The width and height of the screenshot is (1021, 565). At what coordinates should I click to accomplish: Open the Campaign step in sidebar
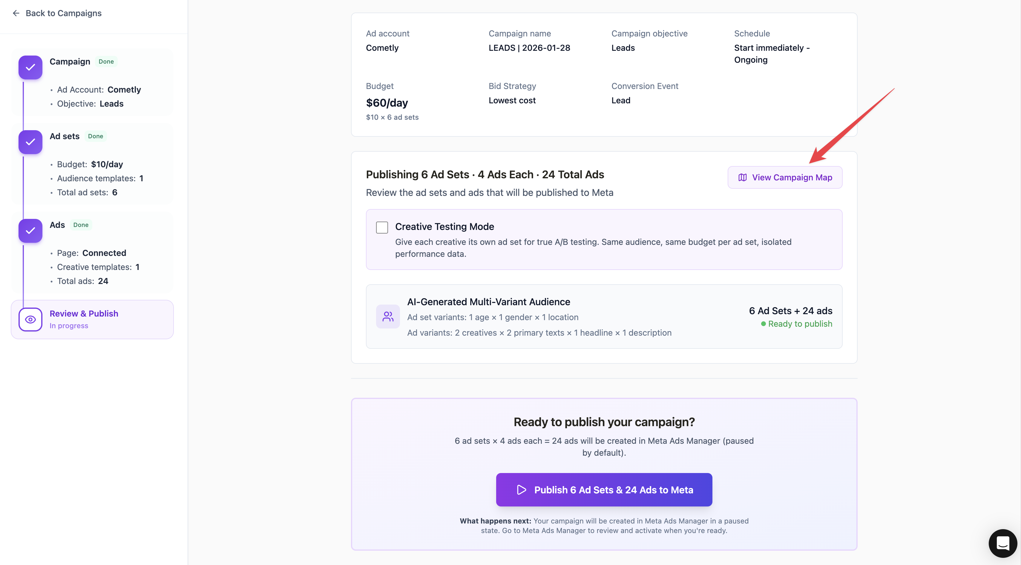click(70, 62)
